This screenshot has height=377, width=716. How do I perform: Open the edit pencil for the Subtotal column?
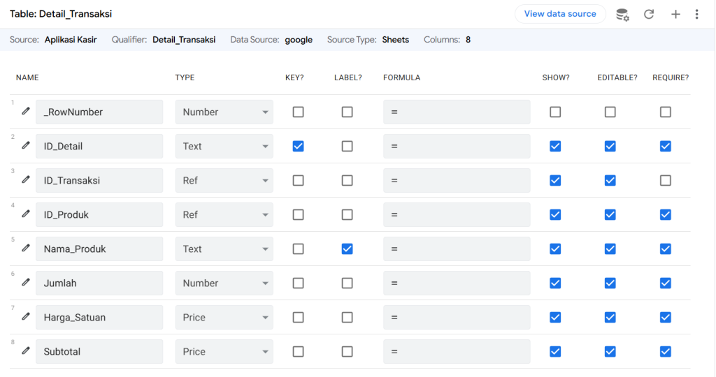[x=26, y=350]
